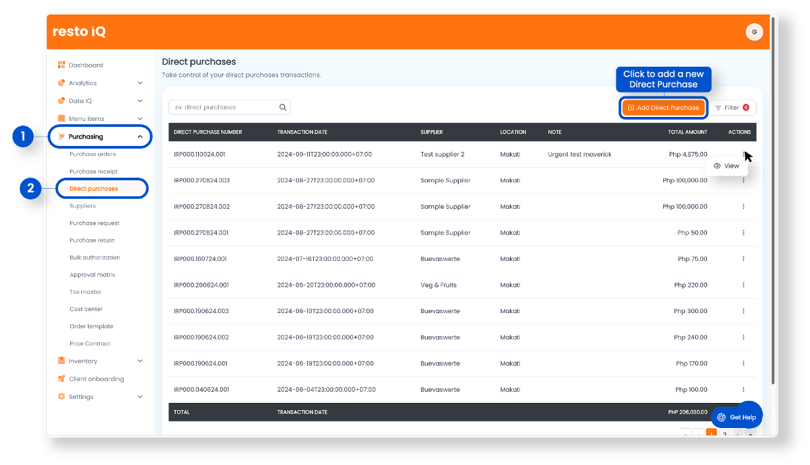Open Purchase return in sidebar

92,240
